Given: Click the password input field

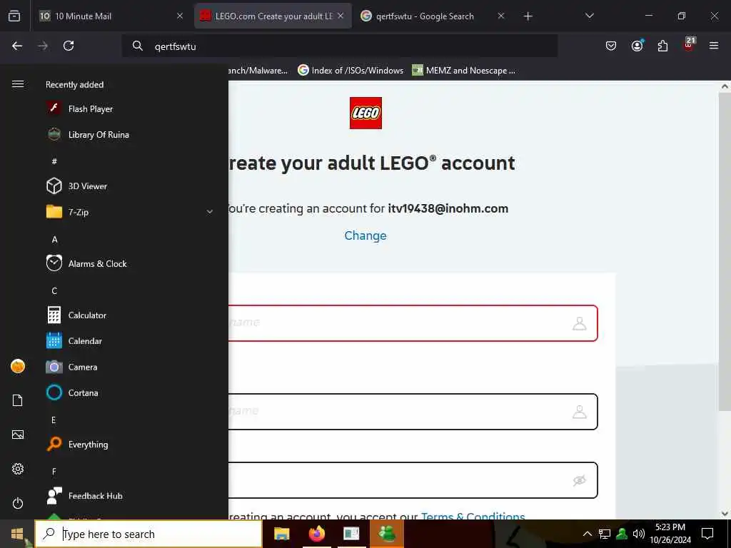Looking at the screenshot, I should coord(413,480).
